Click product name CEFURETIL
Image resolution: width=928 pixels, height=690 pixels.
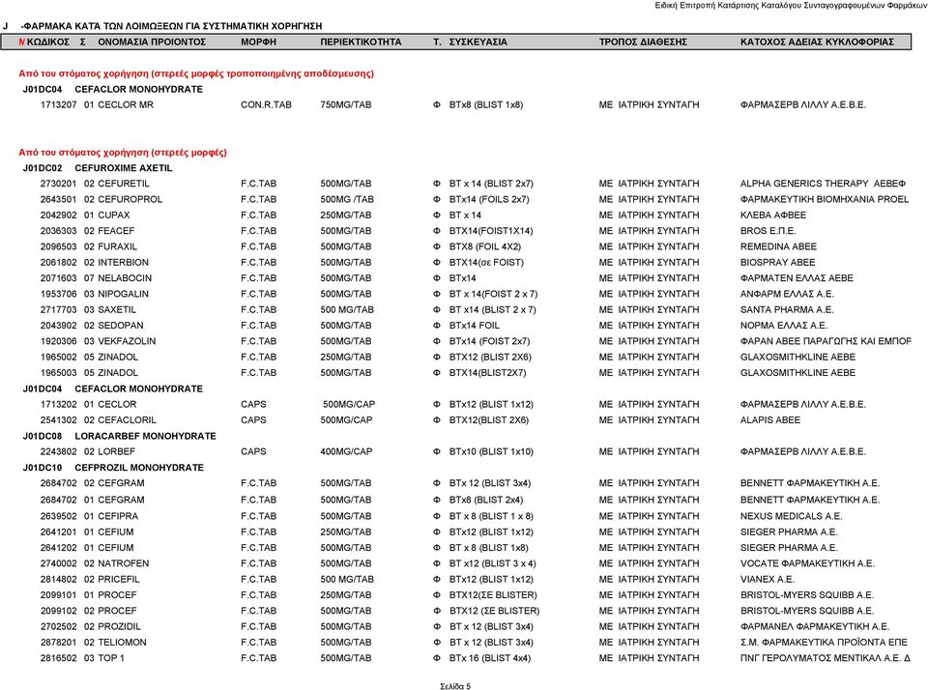point(124,184)
